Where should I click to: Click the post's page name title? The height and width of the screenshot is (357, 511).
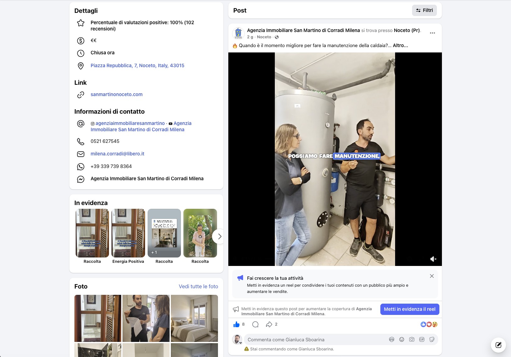point(303,30)
